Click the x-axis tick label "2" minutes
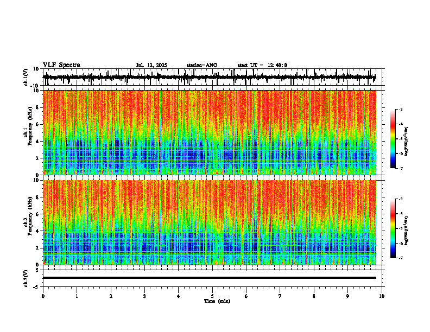The image size is (430, 332). click(111, 296)
